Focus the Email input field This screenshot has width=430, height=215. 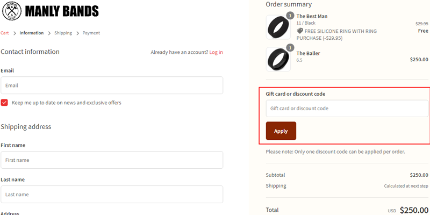[x=112, y=85]
